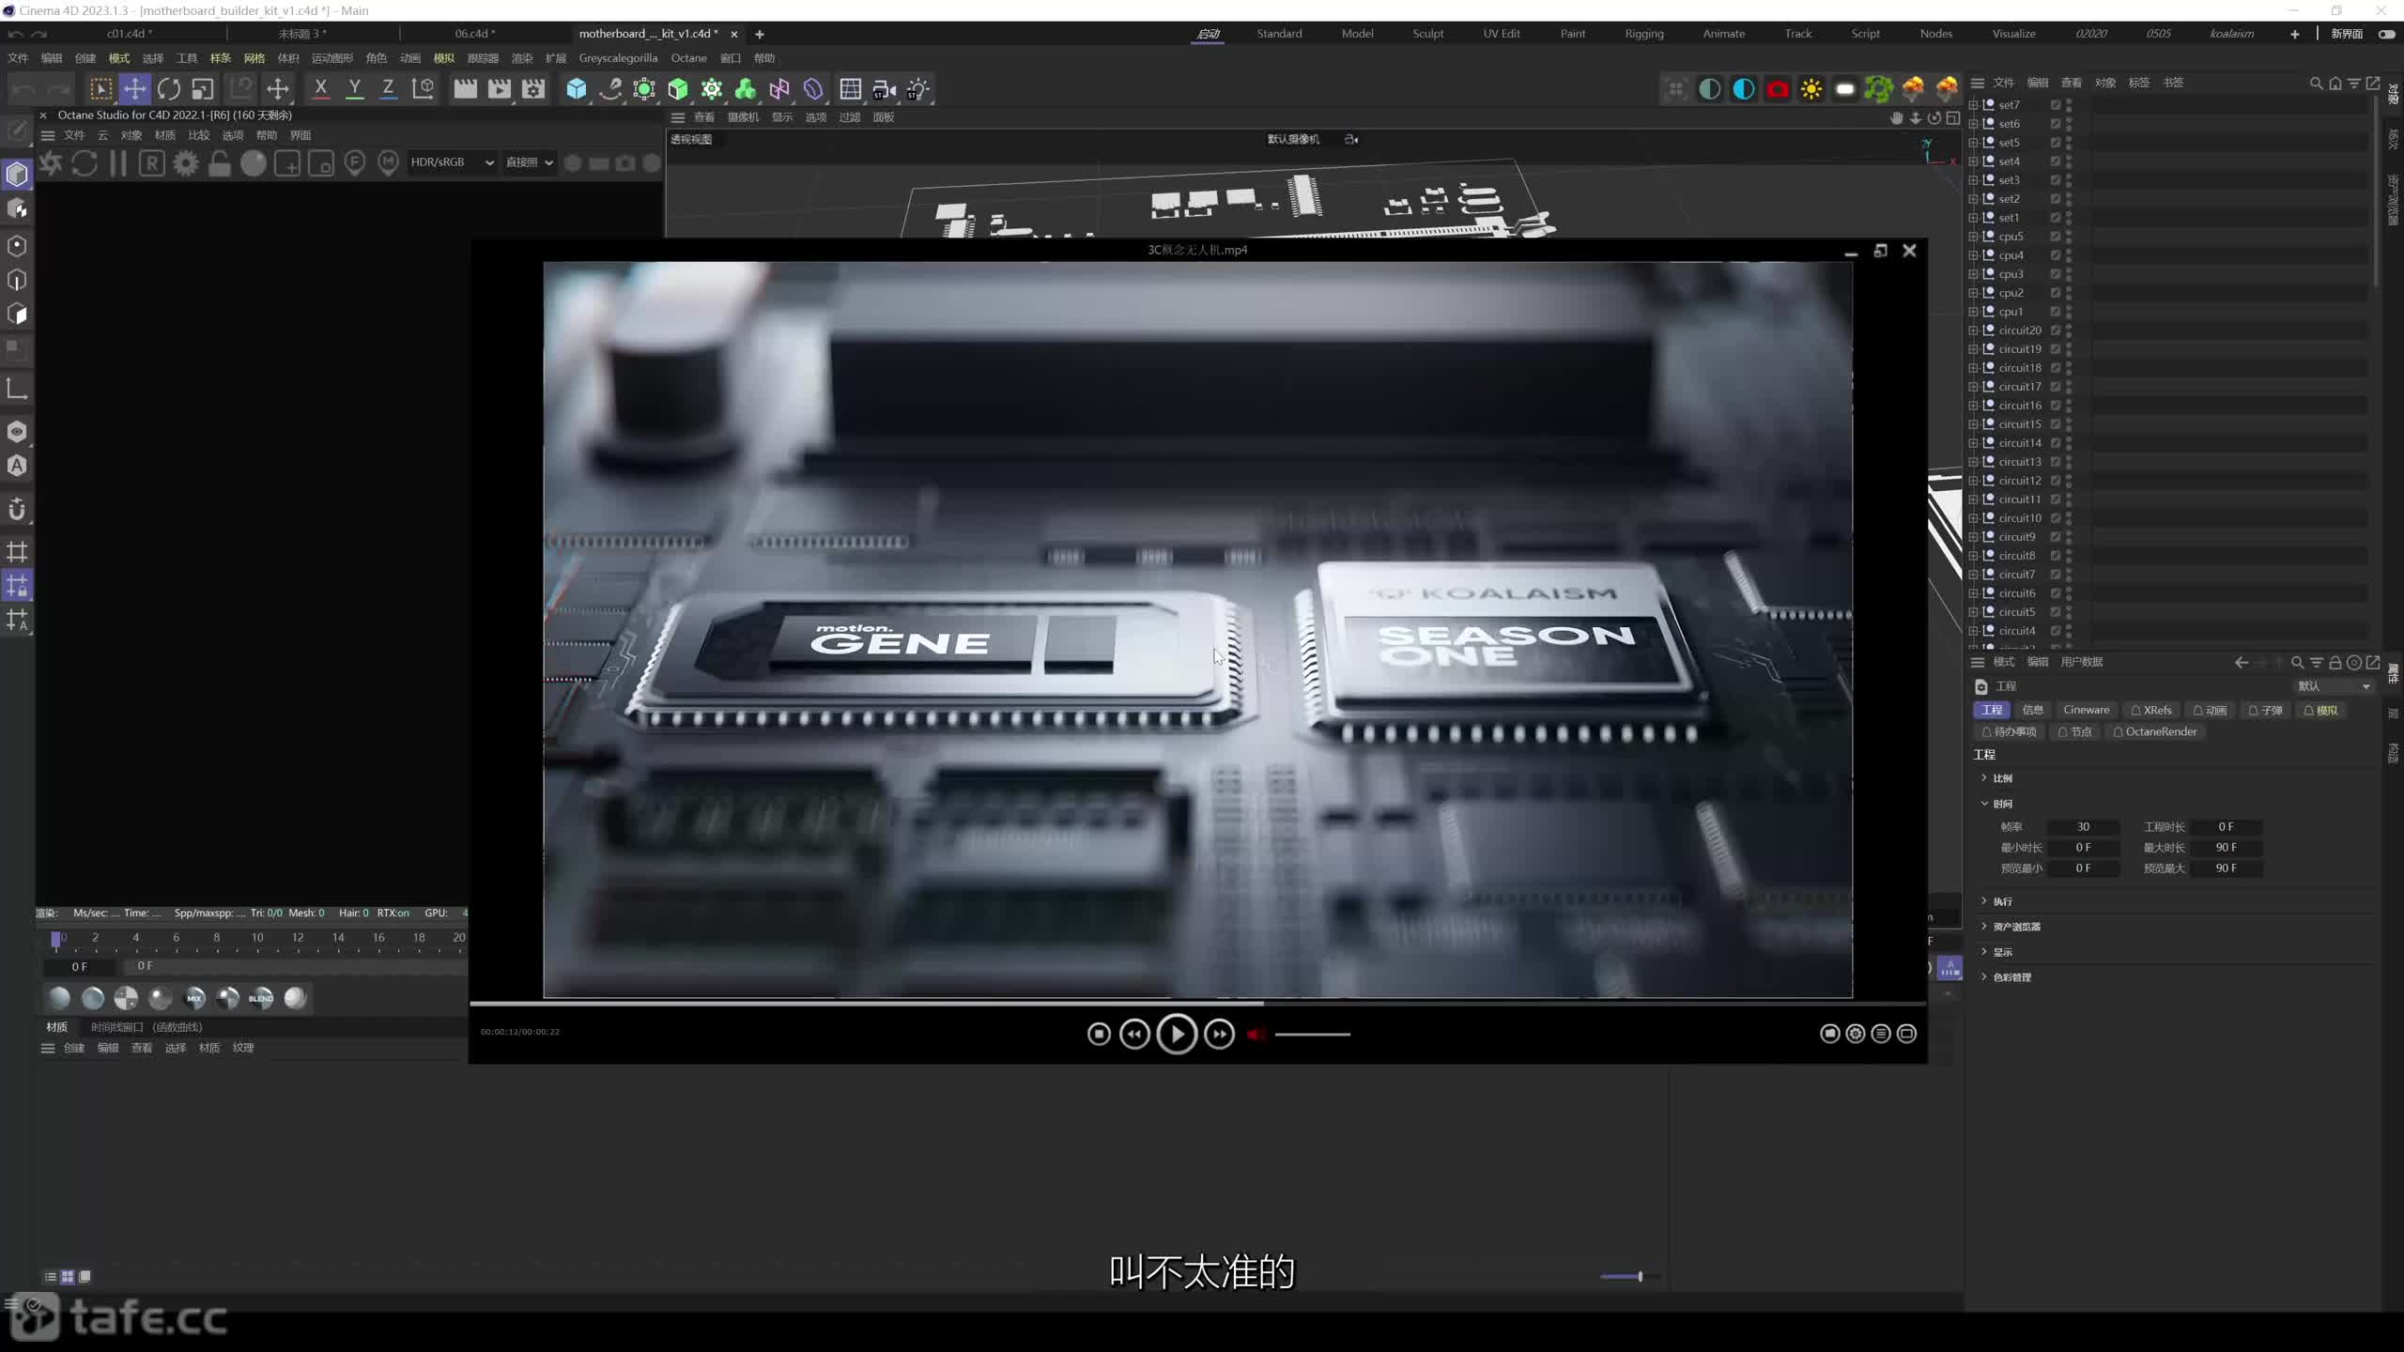Play the video in media player
2404x1352 pixels.
1177,1034
